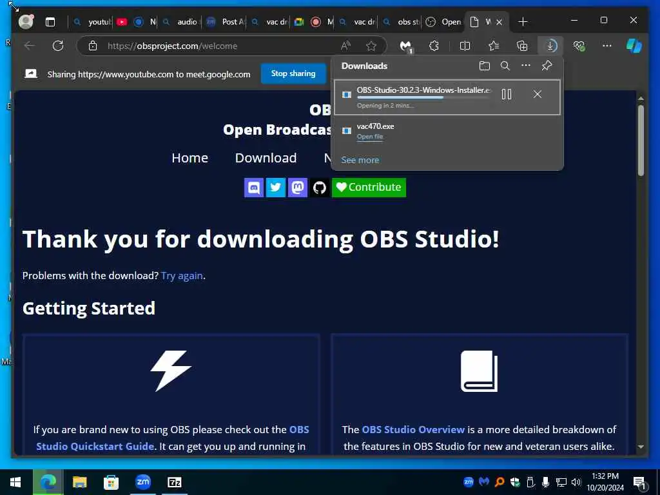The image size is (660, 495).
Task: Switch to the audio search tab
Action: coord(181,22)
